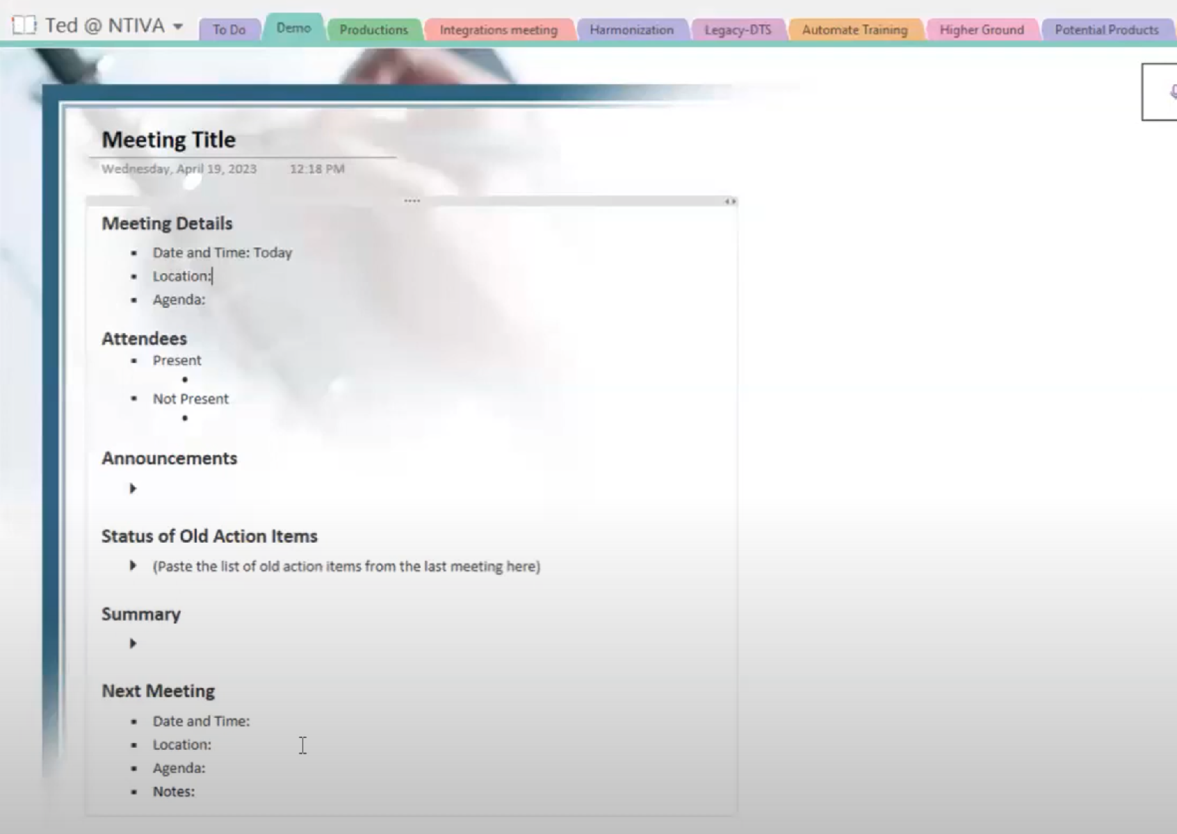Select the Legacy-DTS section tab
This screenshot has width=1177, height=834.
tap(738, 30)
